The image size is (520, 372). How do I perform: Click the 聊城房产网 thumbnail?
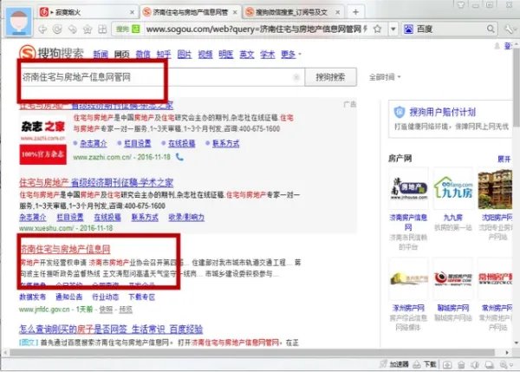pyautogui.click(x=453, y=278)
